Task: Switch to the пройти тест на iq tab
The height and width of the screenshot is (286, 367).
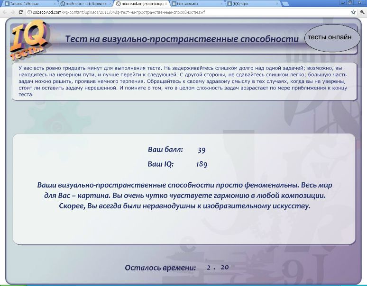Action: click(83, 3)
